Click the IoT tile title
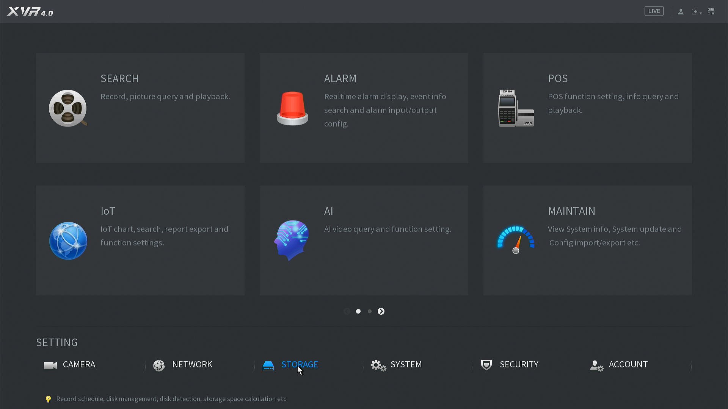The width and height of the screenshot is (728, 409). point(108,211)
